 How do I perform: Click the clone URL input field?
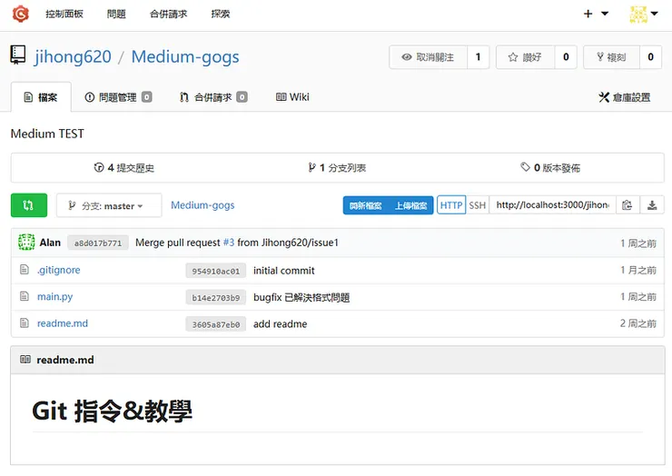click(552, 205)
